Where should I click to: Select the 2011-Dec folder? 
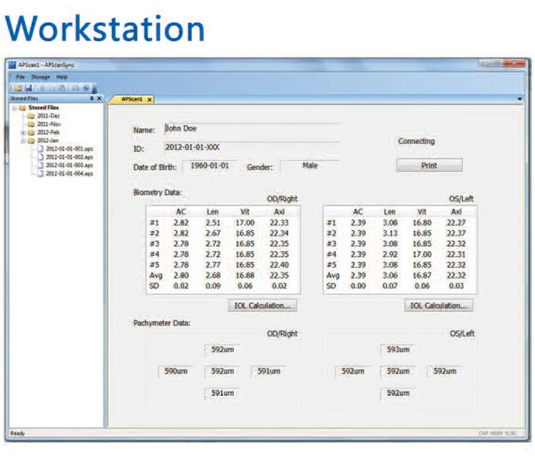pos(47,116)
